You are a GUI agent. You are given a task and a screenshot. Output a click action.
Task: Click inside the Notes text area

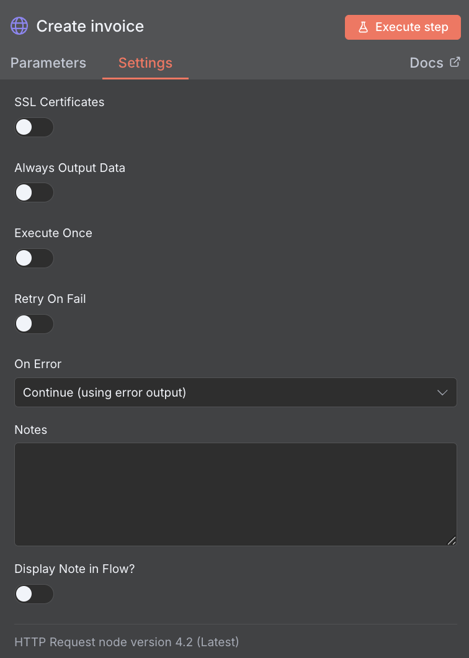[235, 493]
